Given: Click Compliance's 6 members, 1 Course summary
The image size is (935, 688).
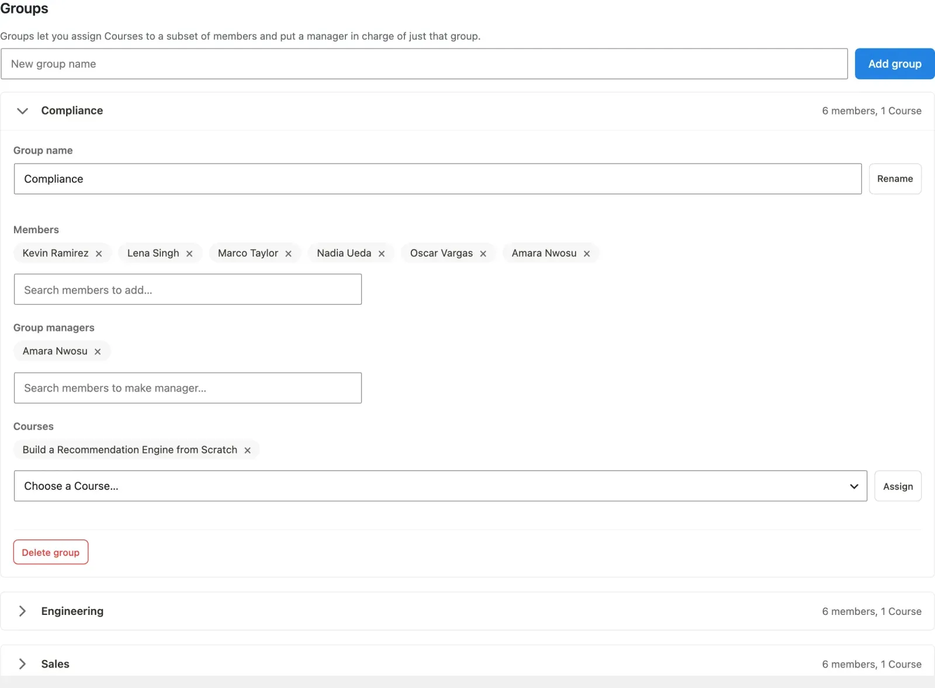Looking at the screenshot, I should click(871, 110).
